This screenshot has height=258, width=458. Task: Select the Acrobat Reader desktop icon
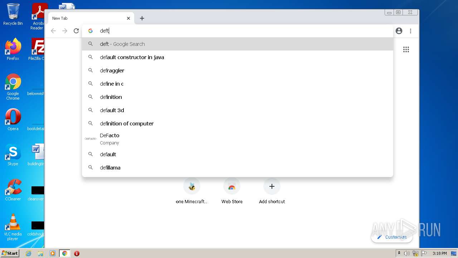[38, 16]
